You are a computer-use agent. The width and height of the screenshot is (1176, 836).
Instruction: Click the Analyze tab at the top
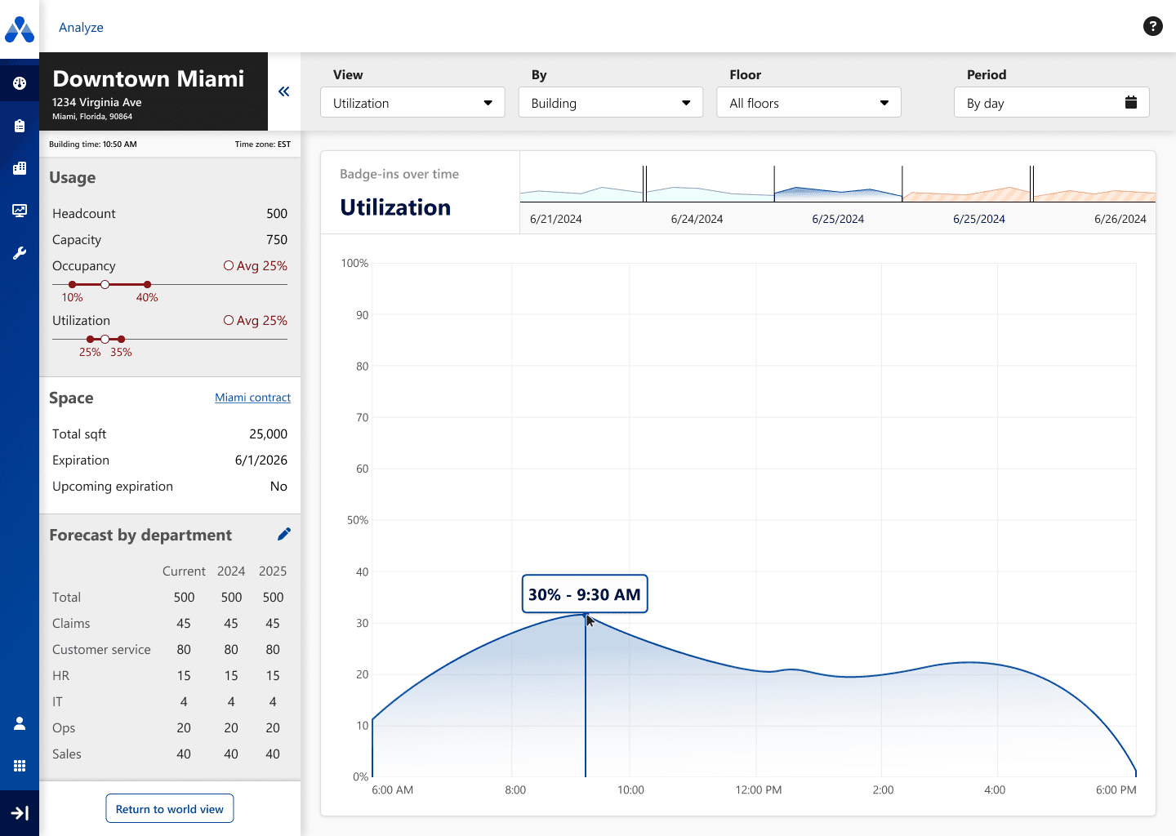pos(81,28)
